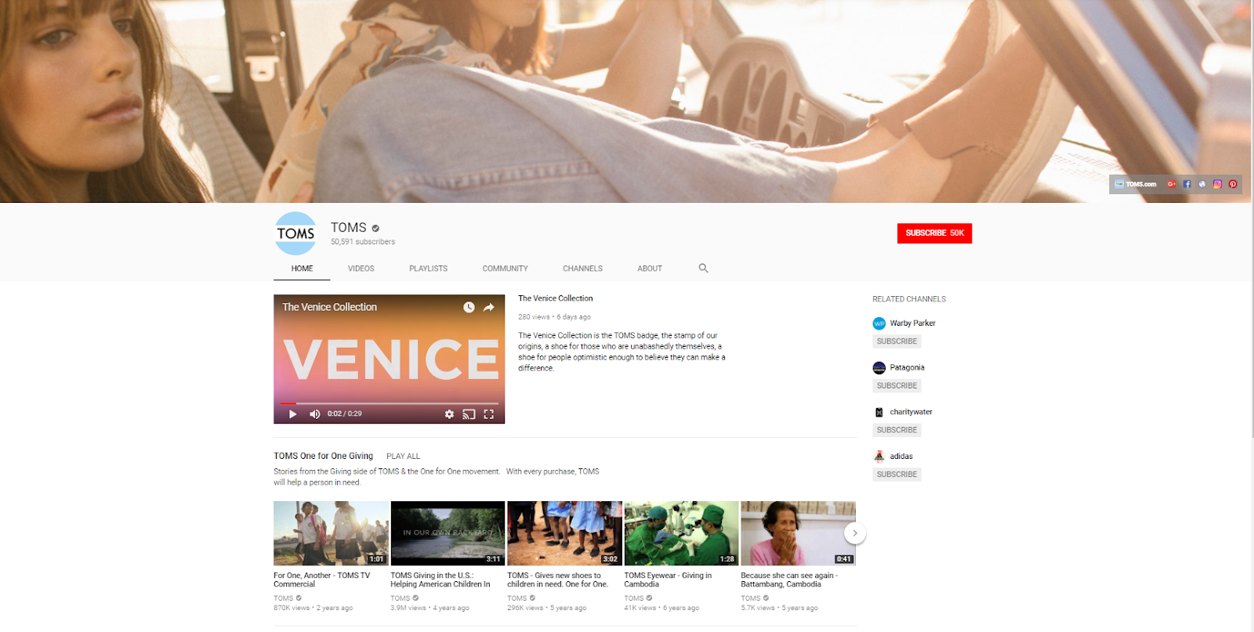Open the Playlists tab
The width and height of the screenshot is (1254, 632).
point(429,269)
